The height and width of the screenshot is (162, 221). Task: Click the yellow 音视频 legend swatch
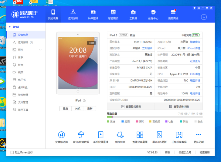click(150, 121)
